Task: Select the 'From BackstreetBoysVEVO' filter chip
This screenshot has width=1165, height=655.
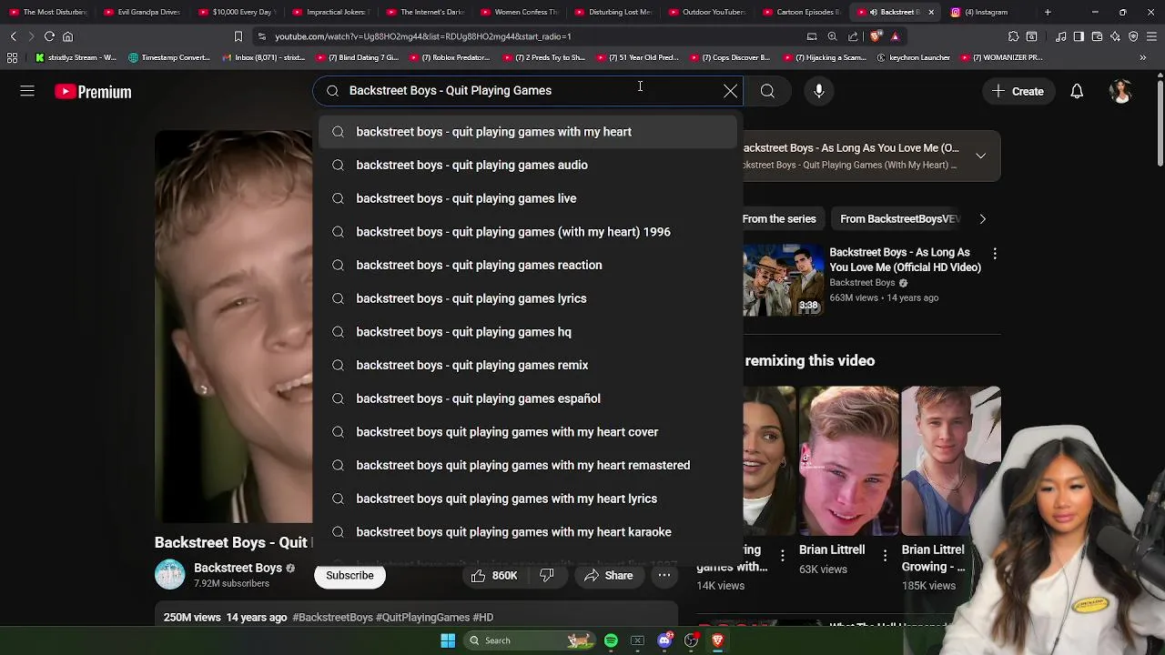Action: (899, 219)
